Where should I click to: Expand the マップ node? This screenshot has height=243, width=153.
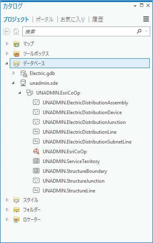pos(7,44)
